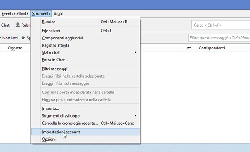The width and height of the screenshot is (250, 152).
Task: Select Entra in Chat...
Action: 85,60
